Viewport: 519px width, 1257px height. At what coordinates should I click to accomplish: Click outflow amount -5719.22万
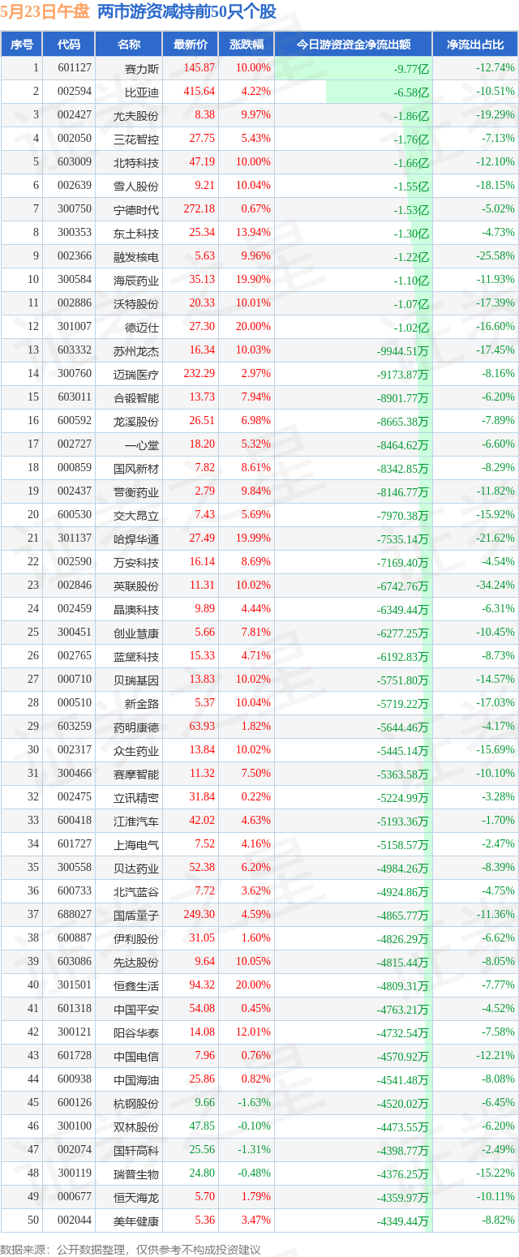[x=402, y=703]
